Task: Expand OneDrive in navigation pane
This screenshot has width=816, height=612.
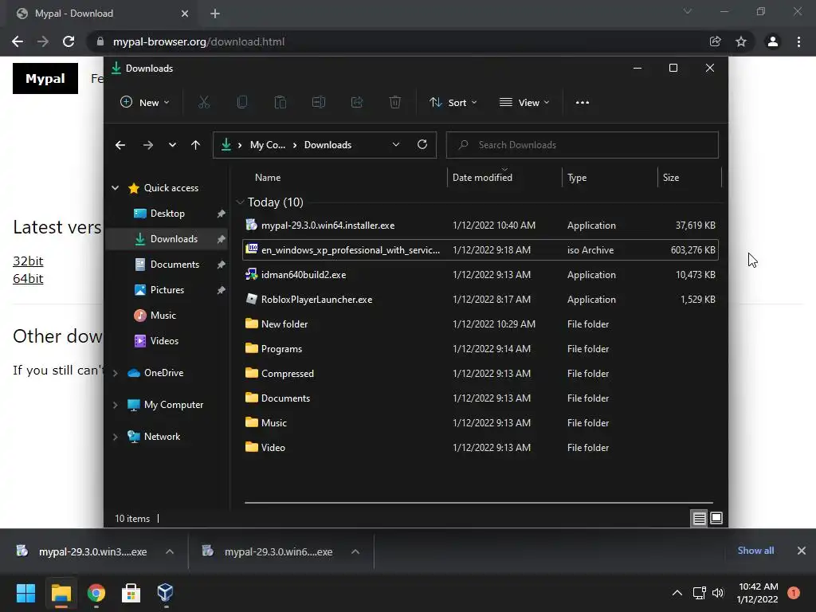Action: [x=115, y=373]
